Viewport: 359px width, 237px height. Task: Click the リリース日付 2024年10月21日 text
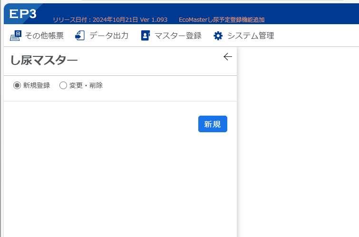pos(95,19)
